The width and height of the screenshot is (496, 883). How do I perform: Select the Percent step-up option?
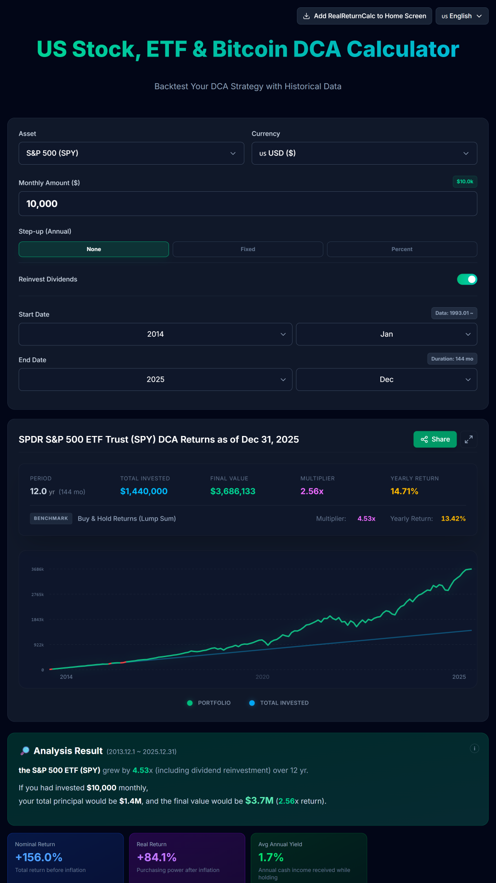[401, 249]
